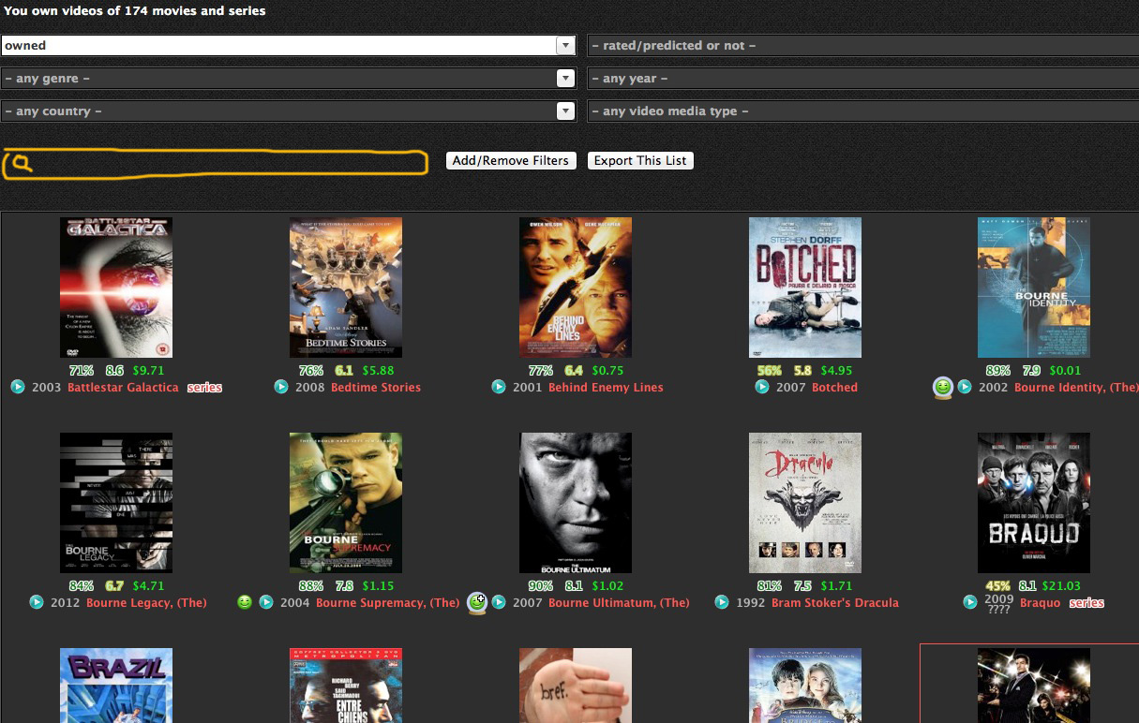Click Bedtime Stories poster thumbnail
Image resolution: width=1139 pixels, height=723 pixels.
[x=346, y=288]
